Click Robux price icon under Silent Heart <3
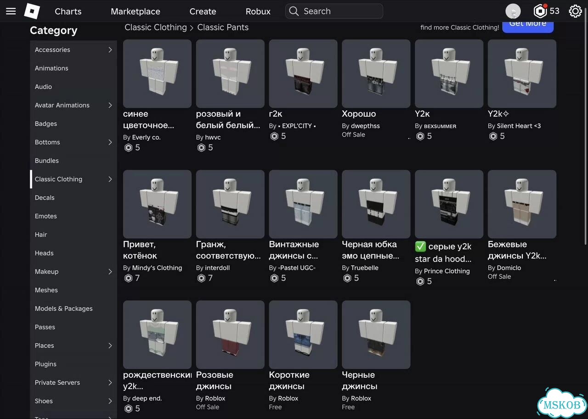This screenshot has height=419, width=588. (x=493, y=136)
